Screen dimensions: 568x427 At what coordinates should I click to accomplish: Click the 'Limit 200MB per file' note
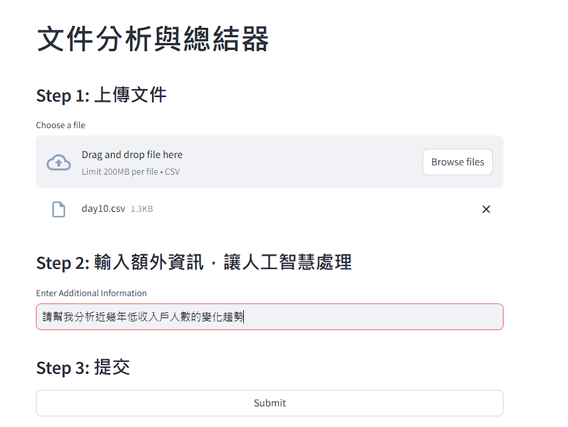click(120, 171)
